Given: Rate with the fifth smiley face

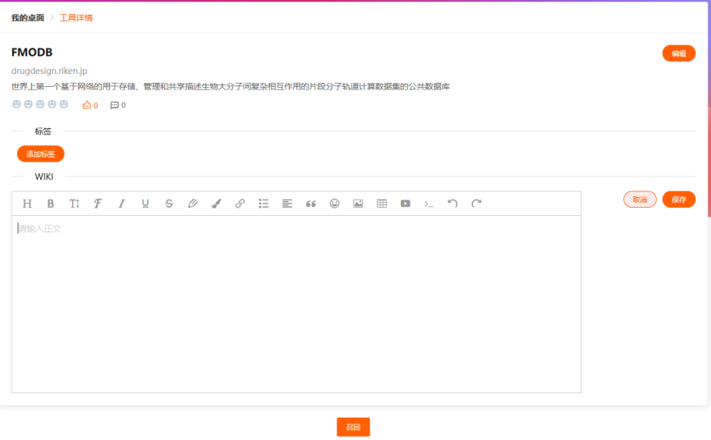Looking at the screenshot, I should tap(64, 104).
